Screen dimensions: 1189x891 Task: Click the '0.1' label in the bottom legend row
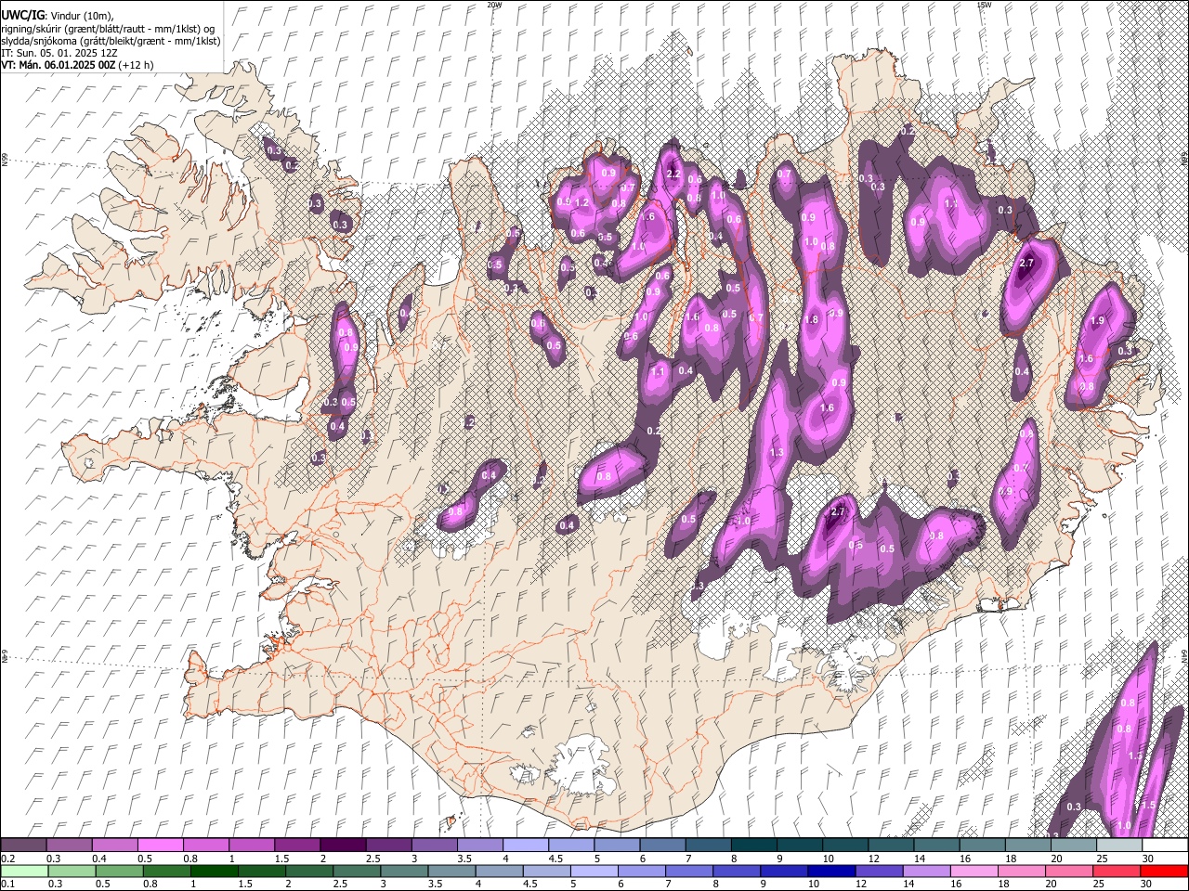pyautogui.click(x=8, y=885)
